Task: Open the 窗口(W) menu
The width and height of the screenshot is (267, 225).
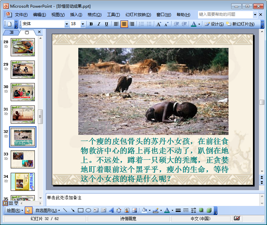Action: click(x=164, y=15)
